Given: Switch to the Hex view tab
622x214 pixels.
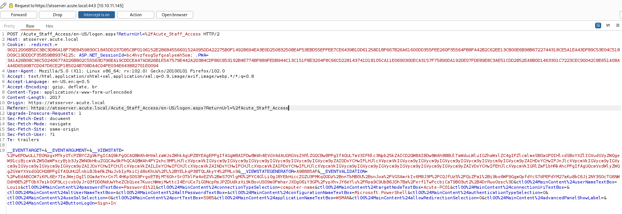Looking at the screenshot, I should coord(49,26).
